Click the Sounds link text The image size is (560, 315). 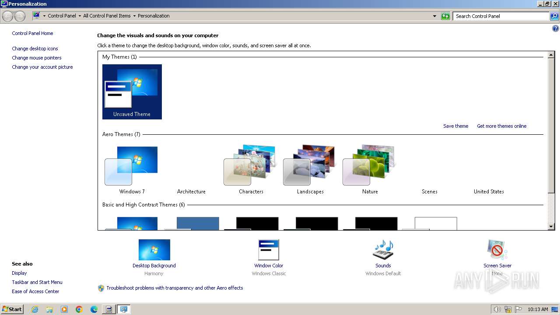(x=383, y=266)
